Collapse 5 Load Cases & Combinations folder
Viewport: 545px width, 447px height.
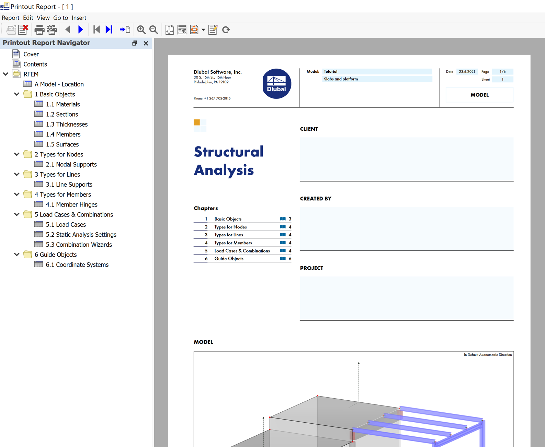click(x=16, y=214)
